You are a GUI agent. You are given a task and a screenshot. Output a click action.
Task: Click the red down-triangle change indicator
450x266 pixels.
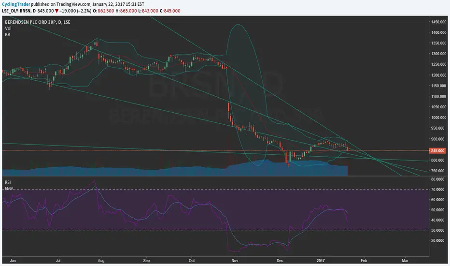pyautogui.click(x=57, y=11)
